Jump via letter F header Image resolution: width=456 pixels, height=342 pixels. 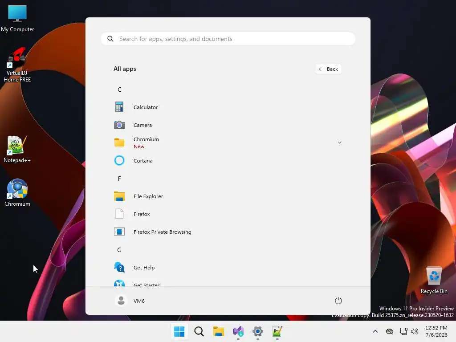119,179
